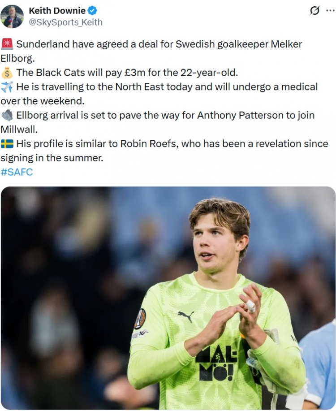Click the Puma logo on the jersey
336x411 pixels.
(186, 316)
